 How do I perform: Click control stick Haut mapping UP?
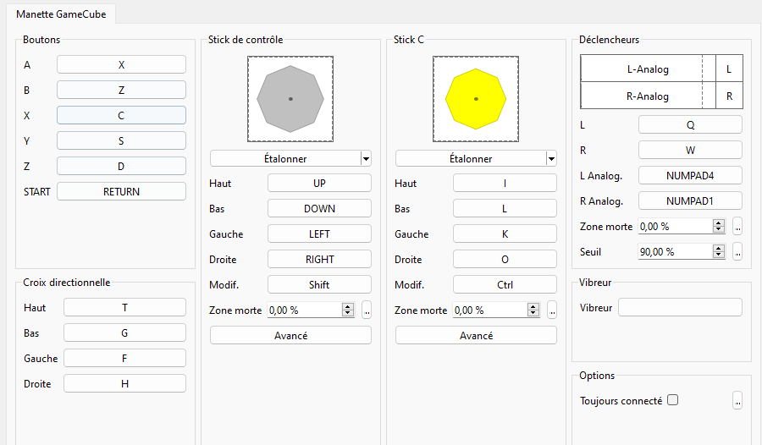[319, 183]
